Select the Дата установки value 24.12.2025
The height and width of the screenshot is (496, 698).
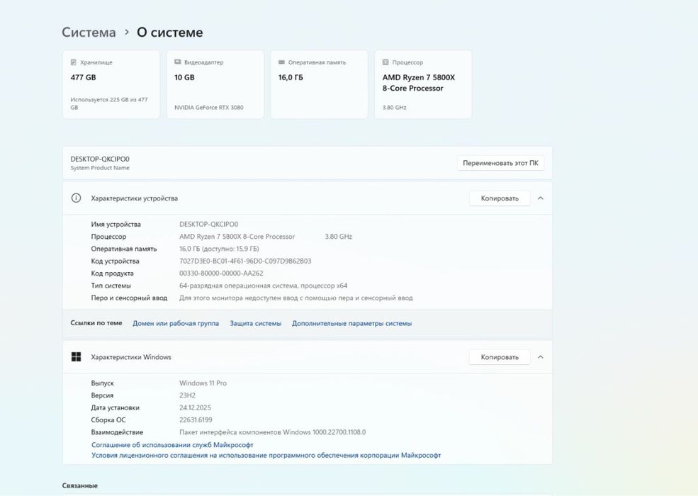click(x=195, y=407)
